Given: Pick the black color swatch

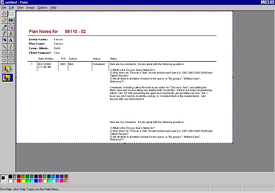Looking at the screenshot, I should tap(10, 177).
